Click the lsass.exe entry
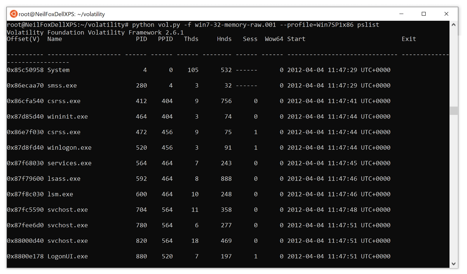The width and height of the screenshot is (467, 274). 64,179
